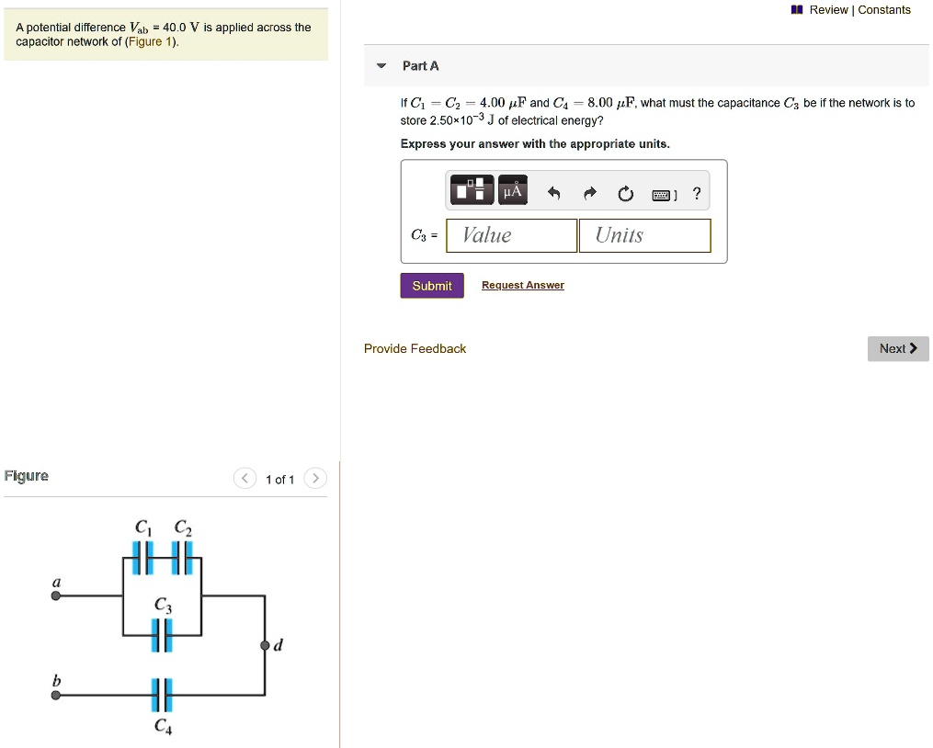The height and width of the screenshot is (748, 933).
Task: Open the μÅ units template icon
Action: pyautogui.click(x=512, y=190)
